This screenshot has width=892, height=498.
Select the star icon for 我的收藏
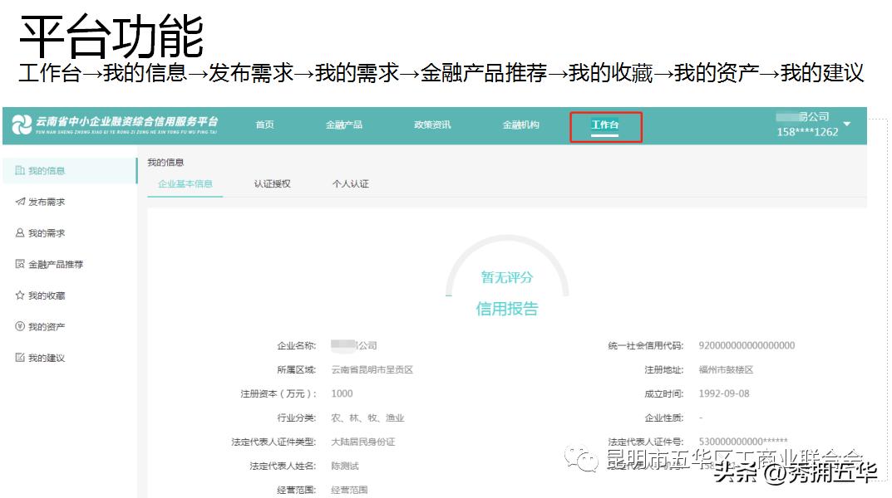[x=21, y=294]
